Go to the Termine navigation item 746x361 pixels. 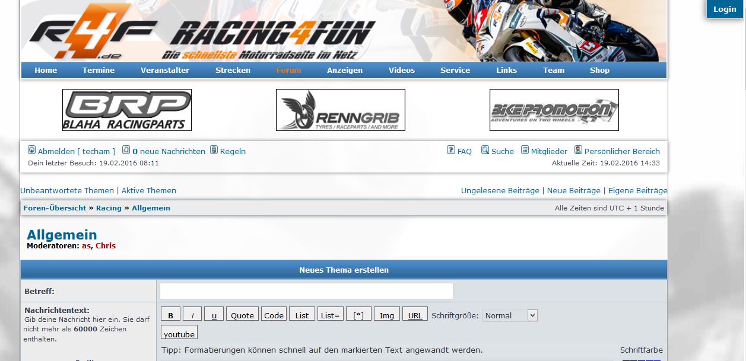click(x=99, y=70)
